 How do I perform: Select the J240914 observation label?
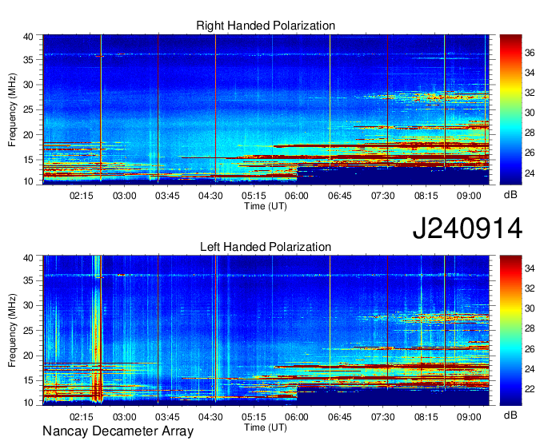467,228
